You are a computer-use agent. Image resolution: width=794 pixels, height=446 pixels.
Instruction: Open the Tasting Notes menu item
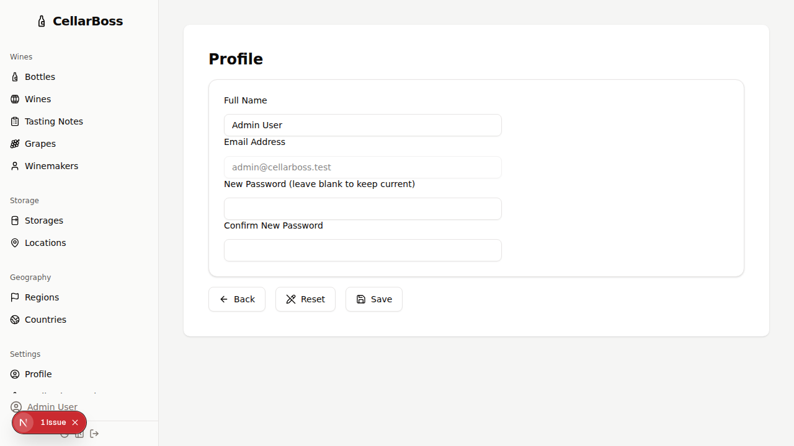(53, 121)
